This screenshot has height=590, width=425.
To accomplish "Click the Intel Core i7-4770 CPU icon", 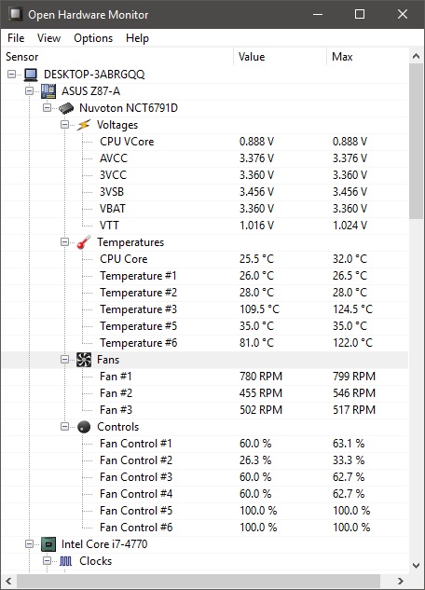I will (x=48, y=544).
